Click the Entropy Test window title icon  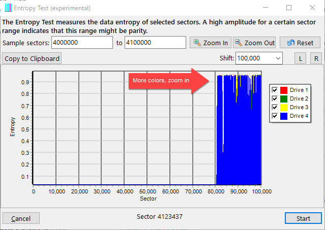pos(9,8)
